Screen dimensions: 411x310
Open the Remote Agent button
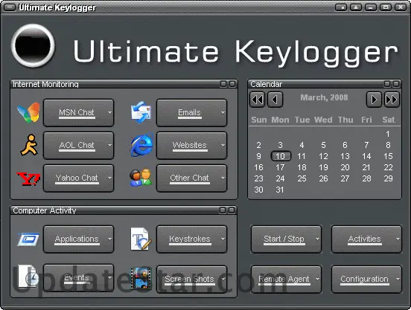coord(286,280)
